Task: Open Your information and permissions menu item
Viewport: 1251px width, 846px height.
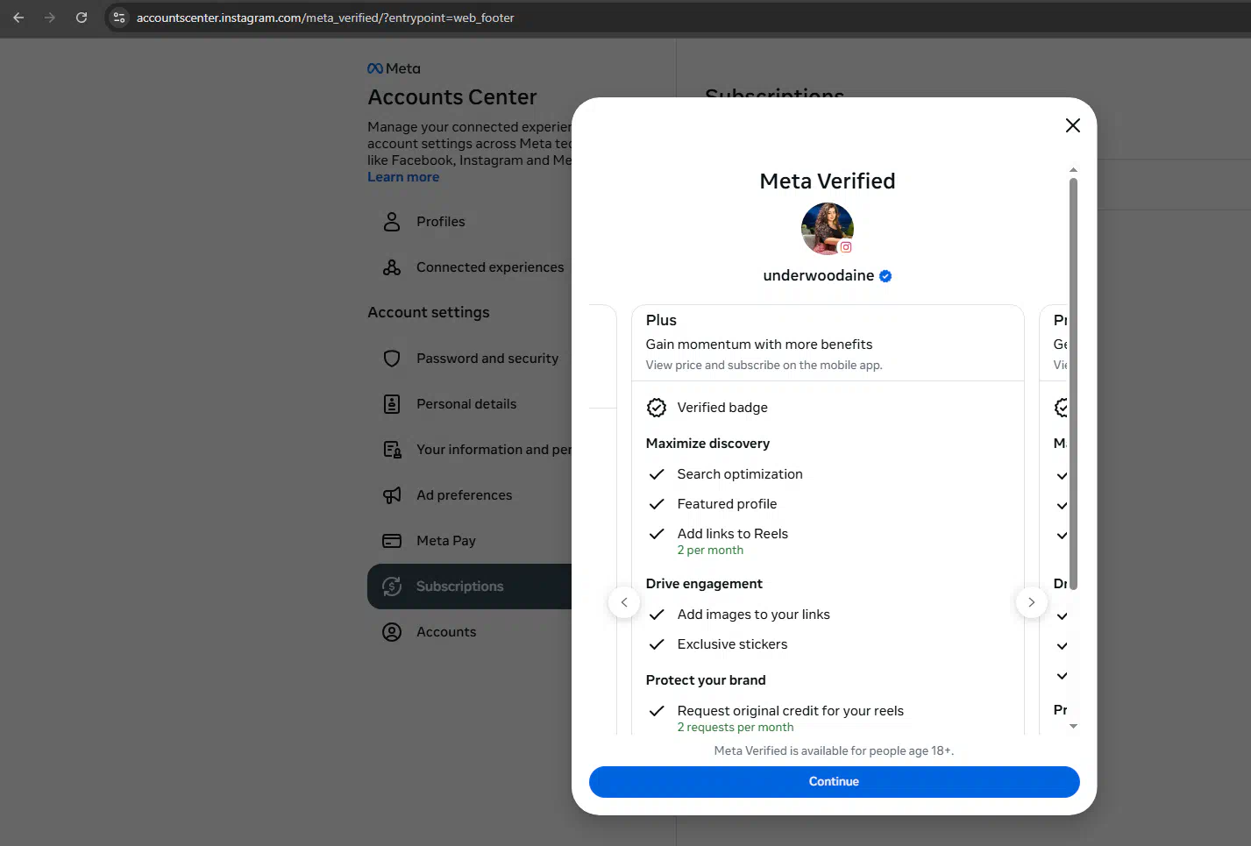Action: [x=493, y=450]
